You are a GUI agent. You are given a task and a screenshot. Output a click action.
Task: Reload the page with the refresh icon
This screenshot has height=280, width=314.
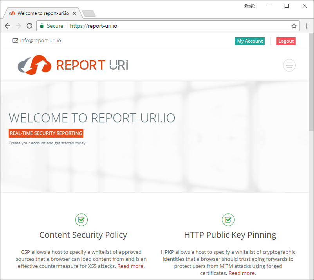pyautogui.click(x=29, y=26)
